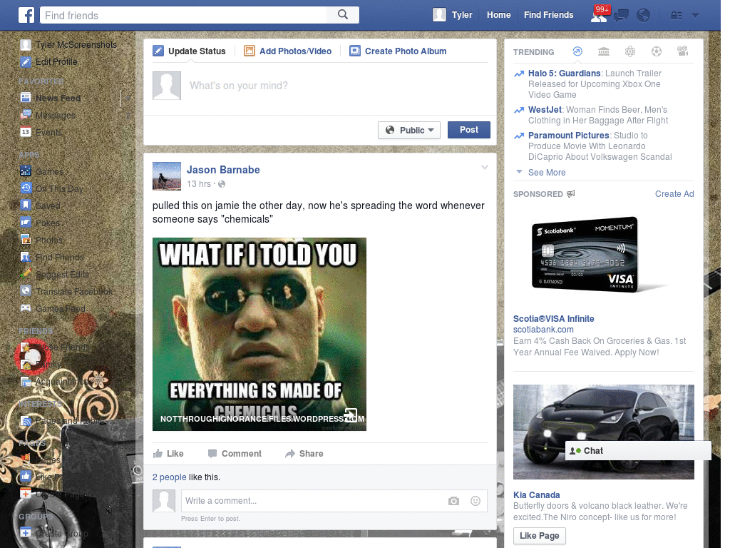Expand trending with See More

click(547, 173)
